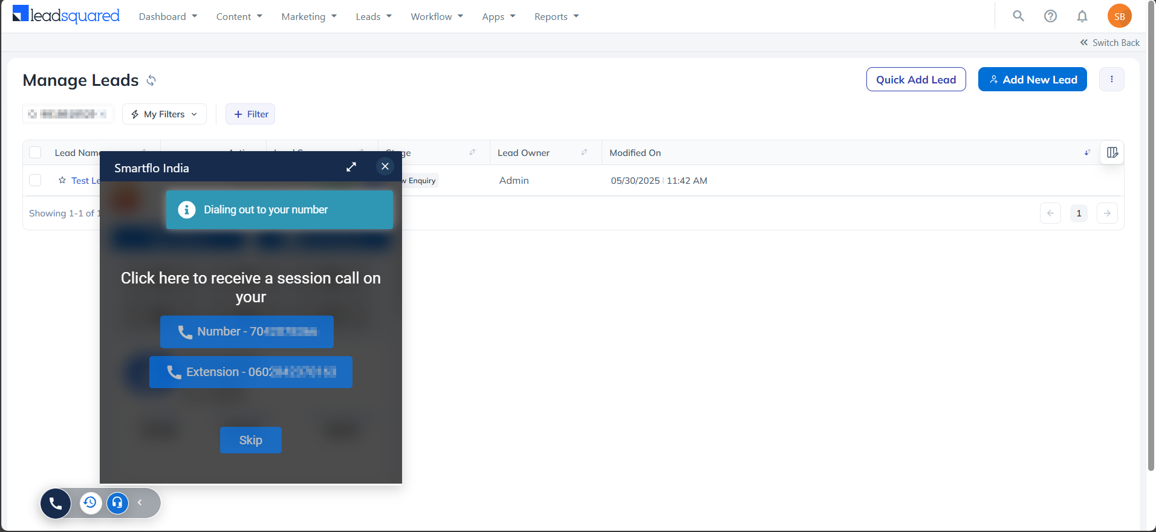Open the call history clock icon

pyautogui.click(x=90, y=502)
